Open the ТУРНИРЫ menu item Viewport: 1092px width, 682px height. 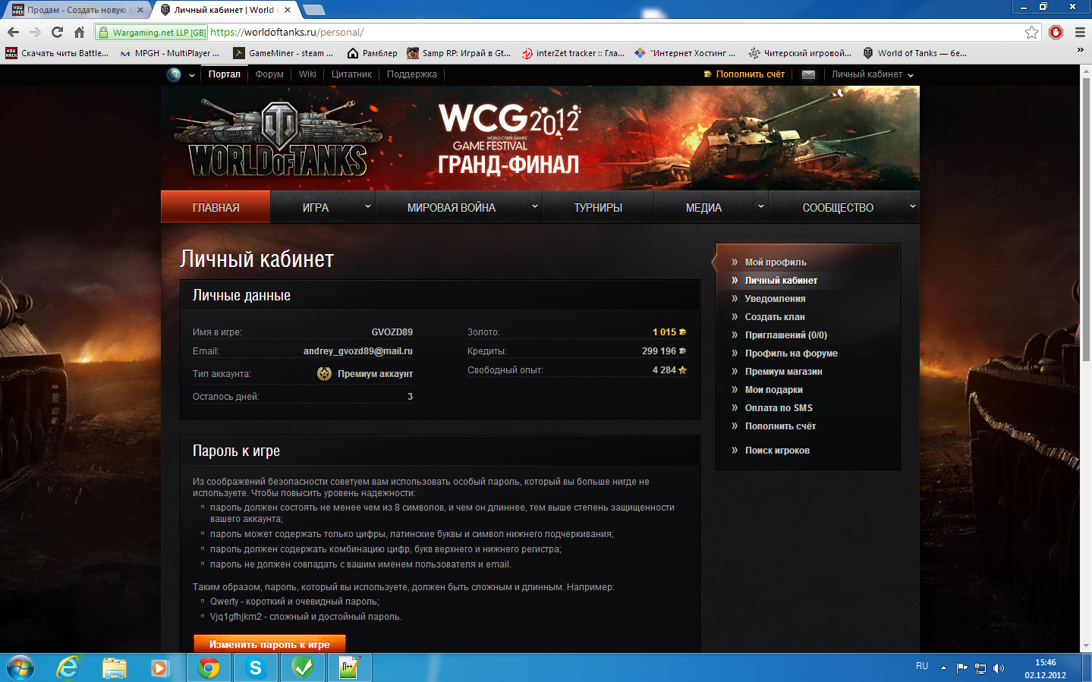[598, 207]
